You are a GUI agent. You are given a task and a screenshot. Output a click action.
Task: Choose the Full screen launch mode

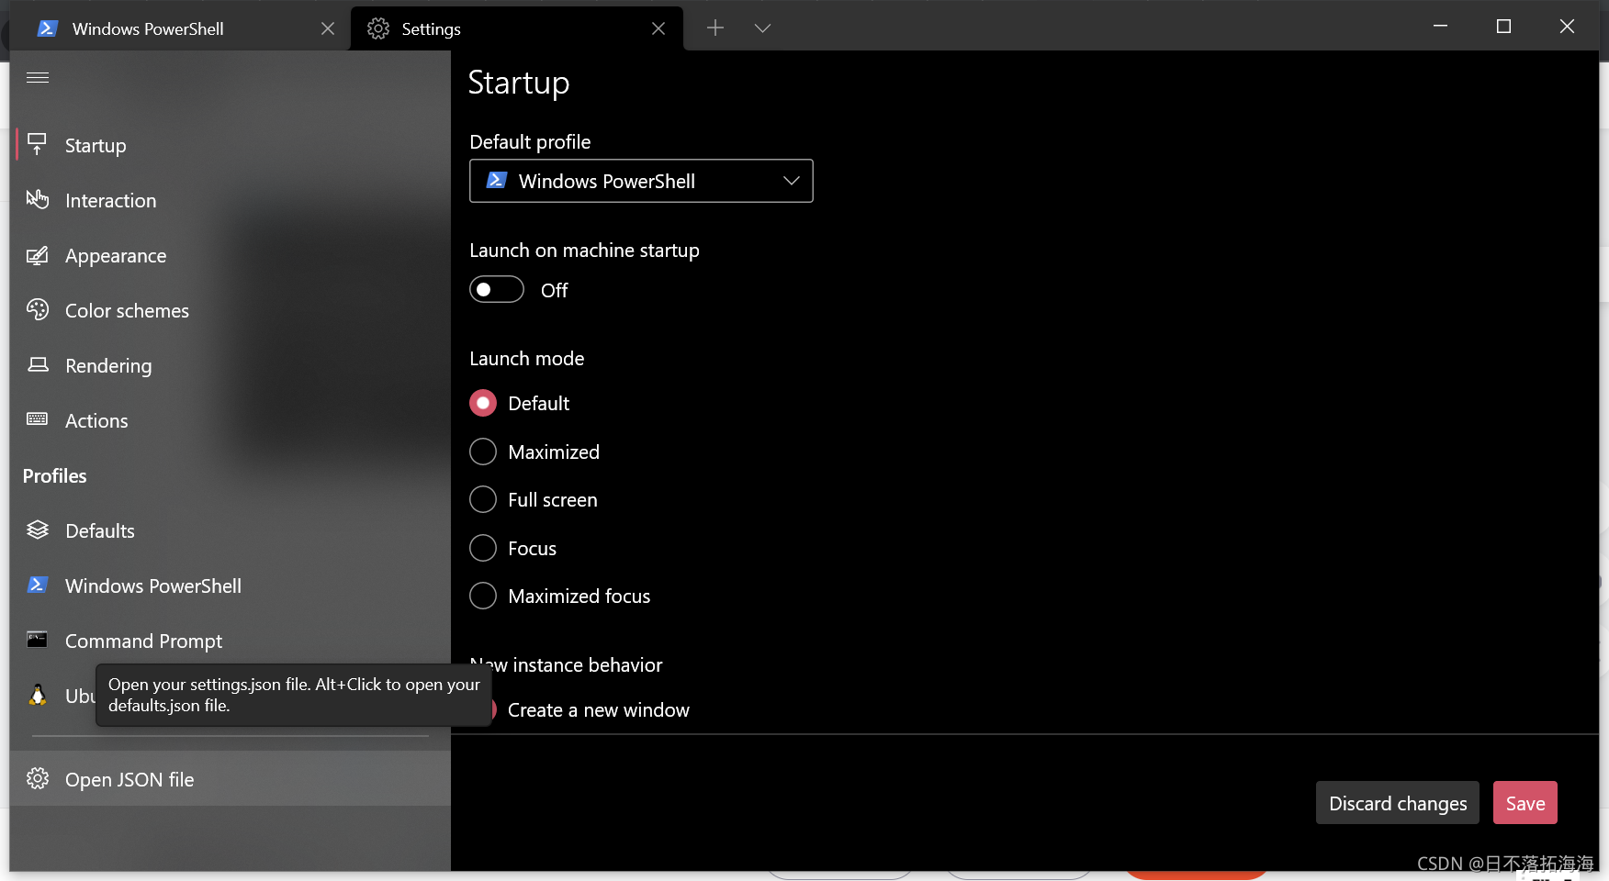482,499
